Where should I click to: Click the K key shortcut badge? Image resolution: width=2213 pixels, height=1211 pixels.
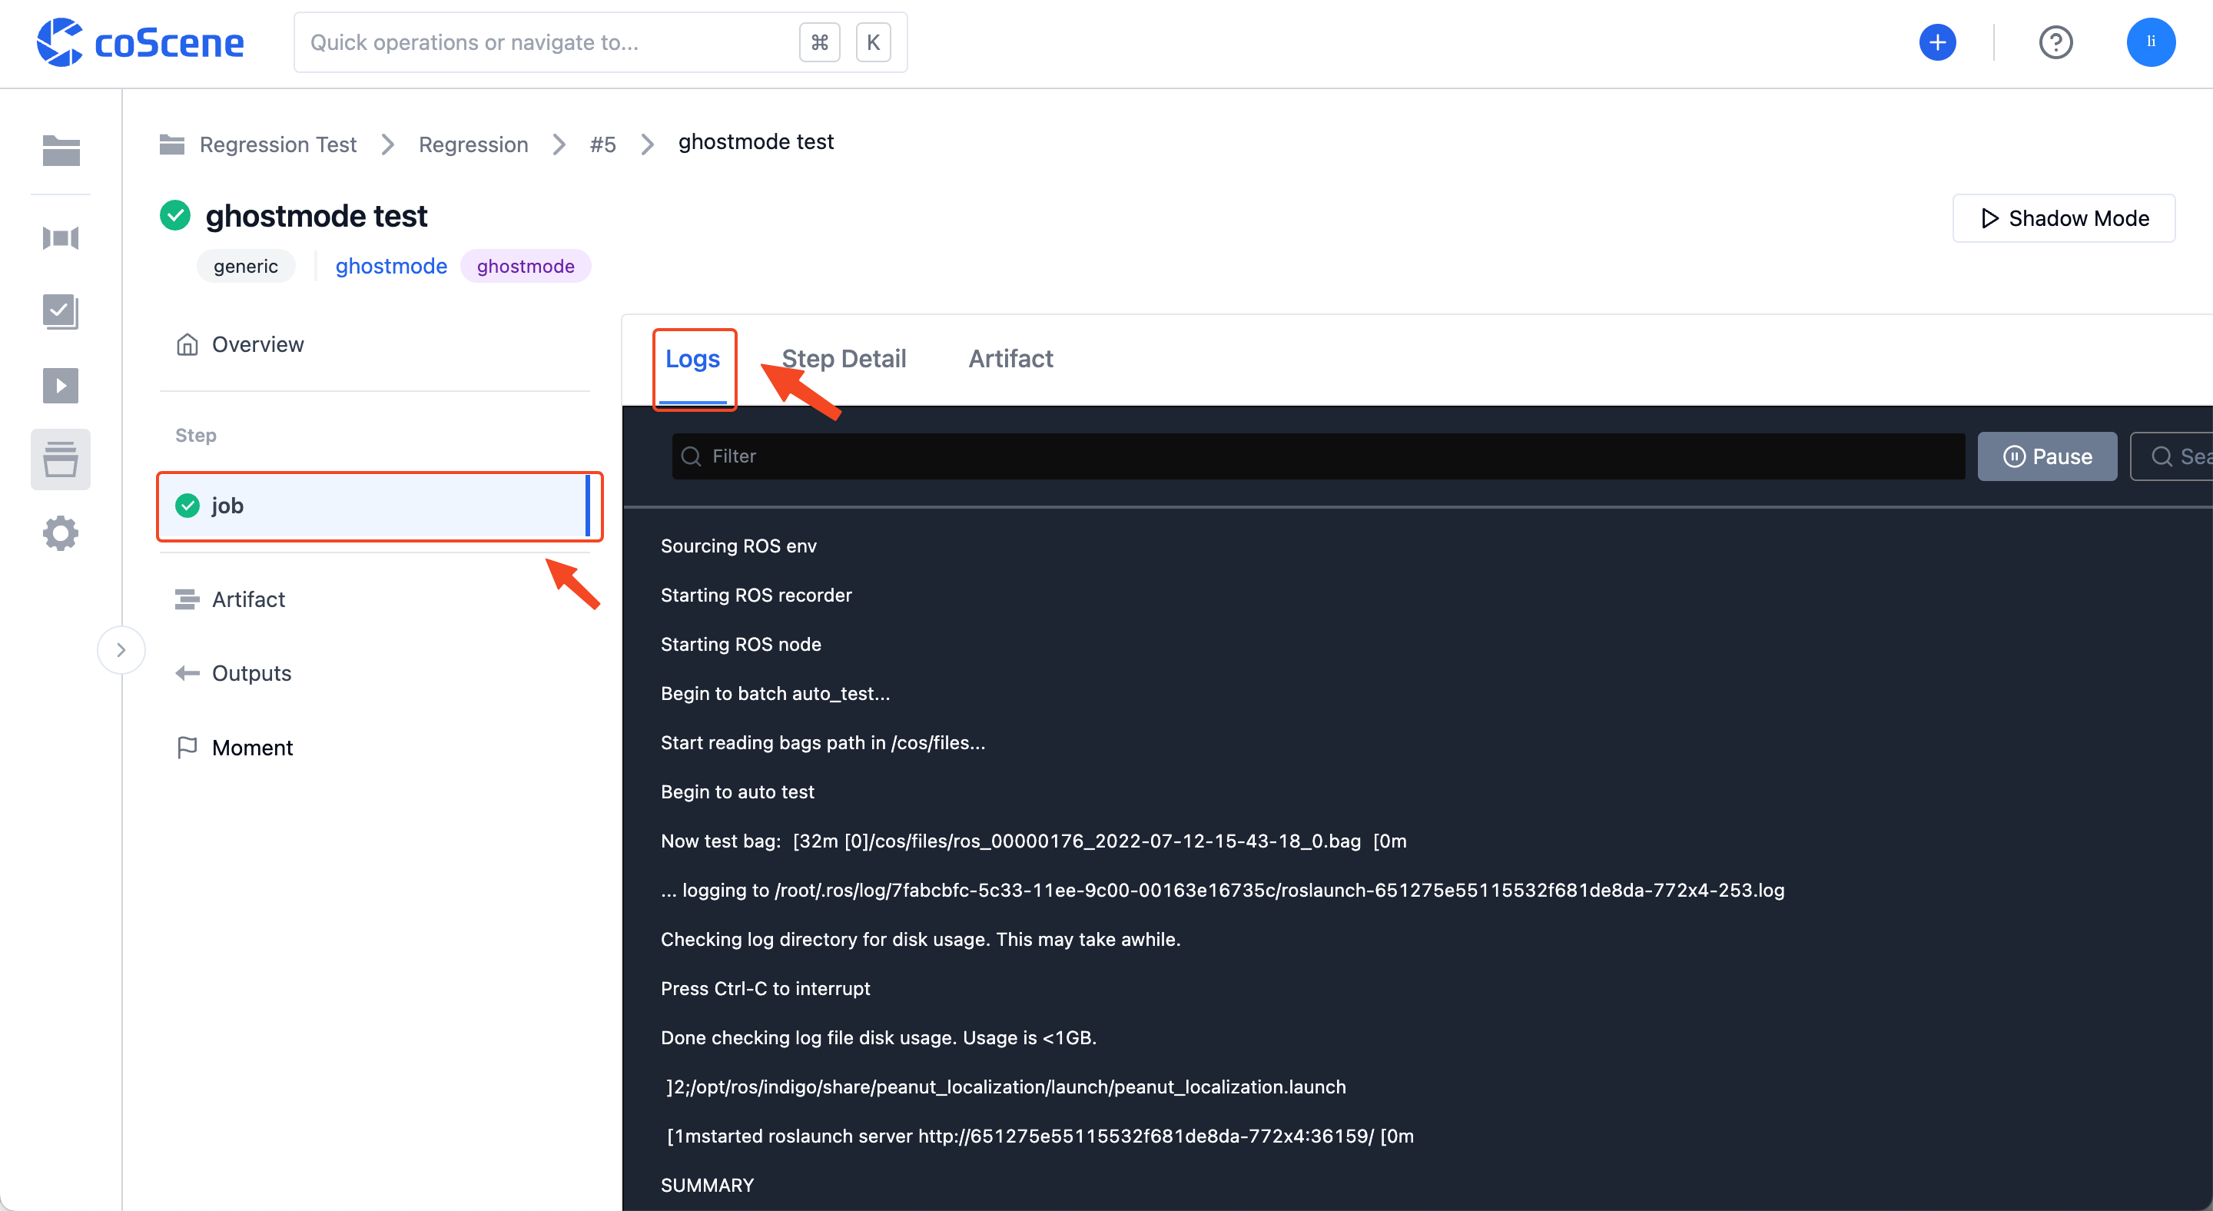pyautogui.click(x=873, y=42)
